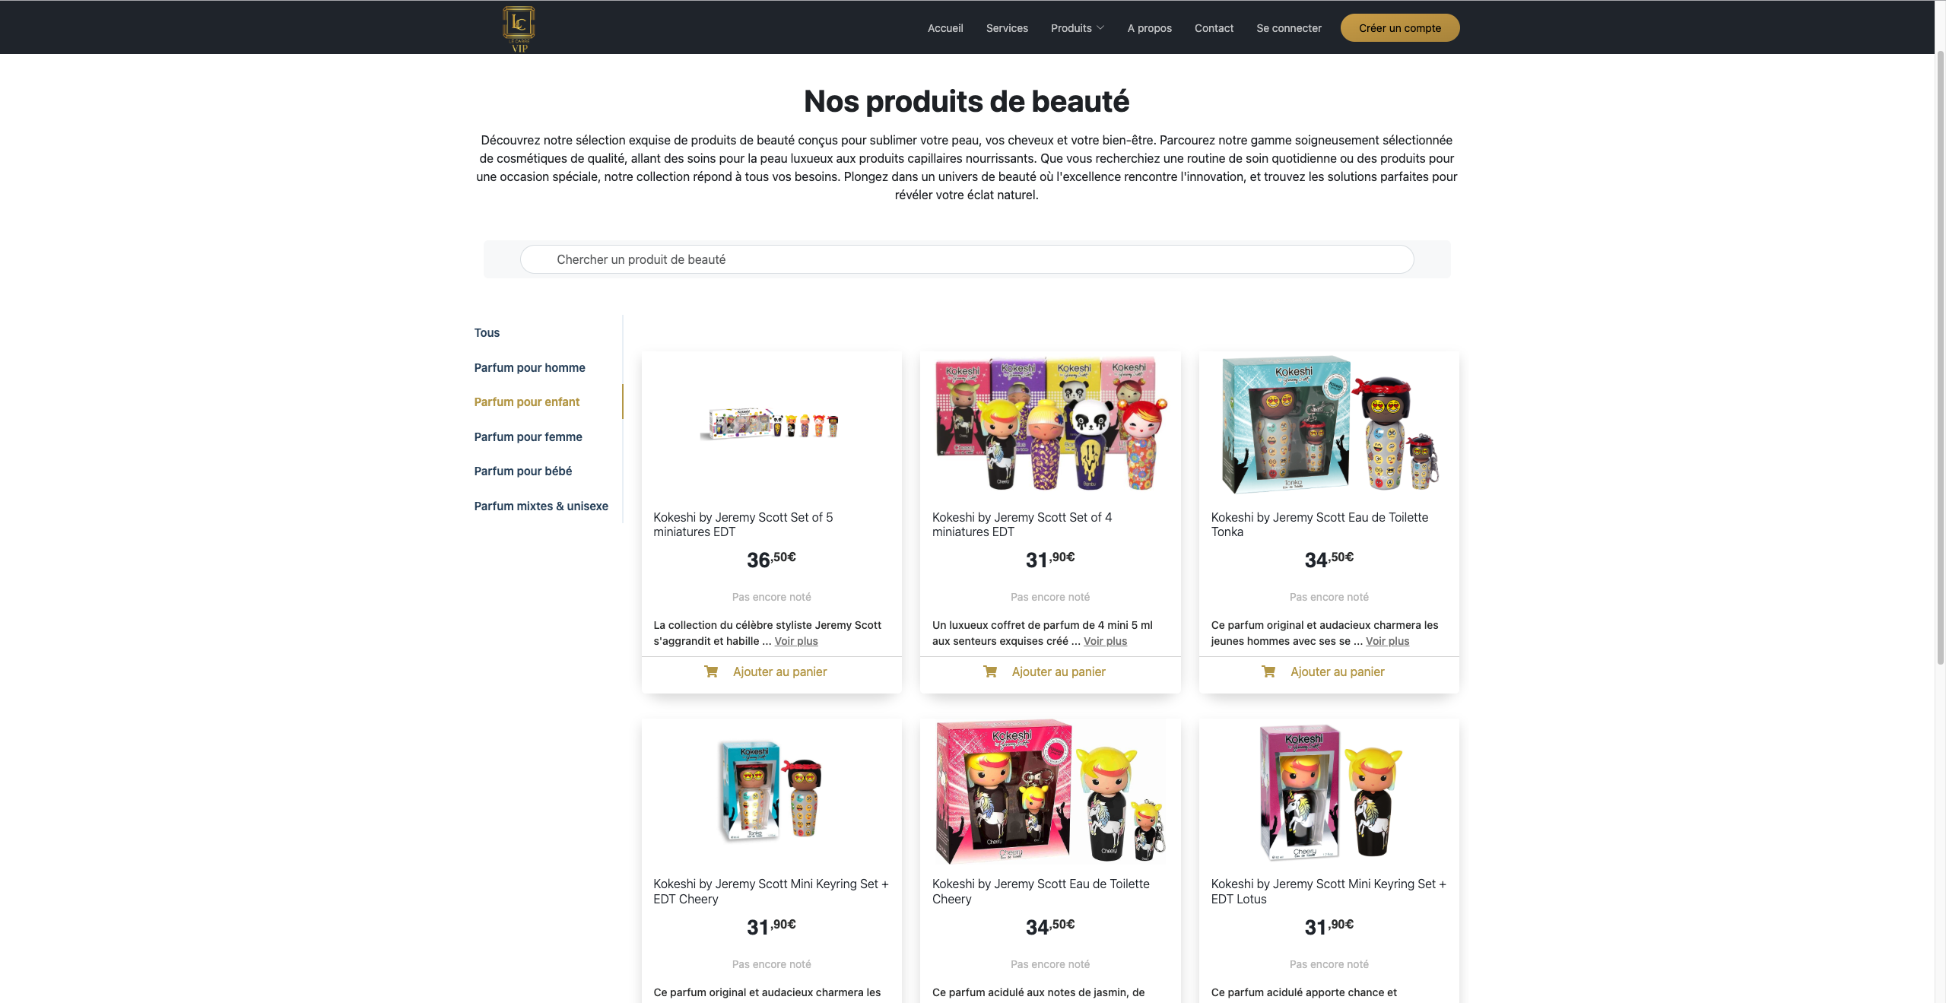The height and width of the screenshot is (1003, 1946).
Task: Click cart icon on Set of 5 miniatures
Action: point(711,671)
